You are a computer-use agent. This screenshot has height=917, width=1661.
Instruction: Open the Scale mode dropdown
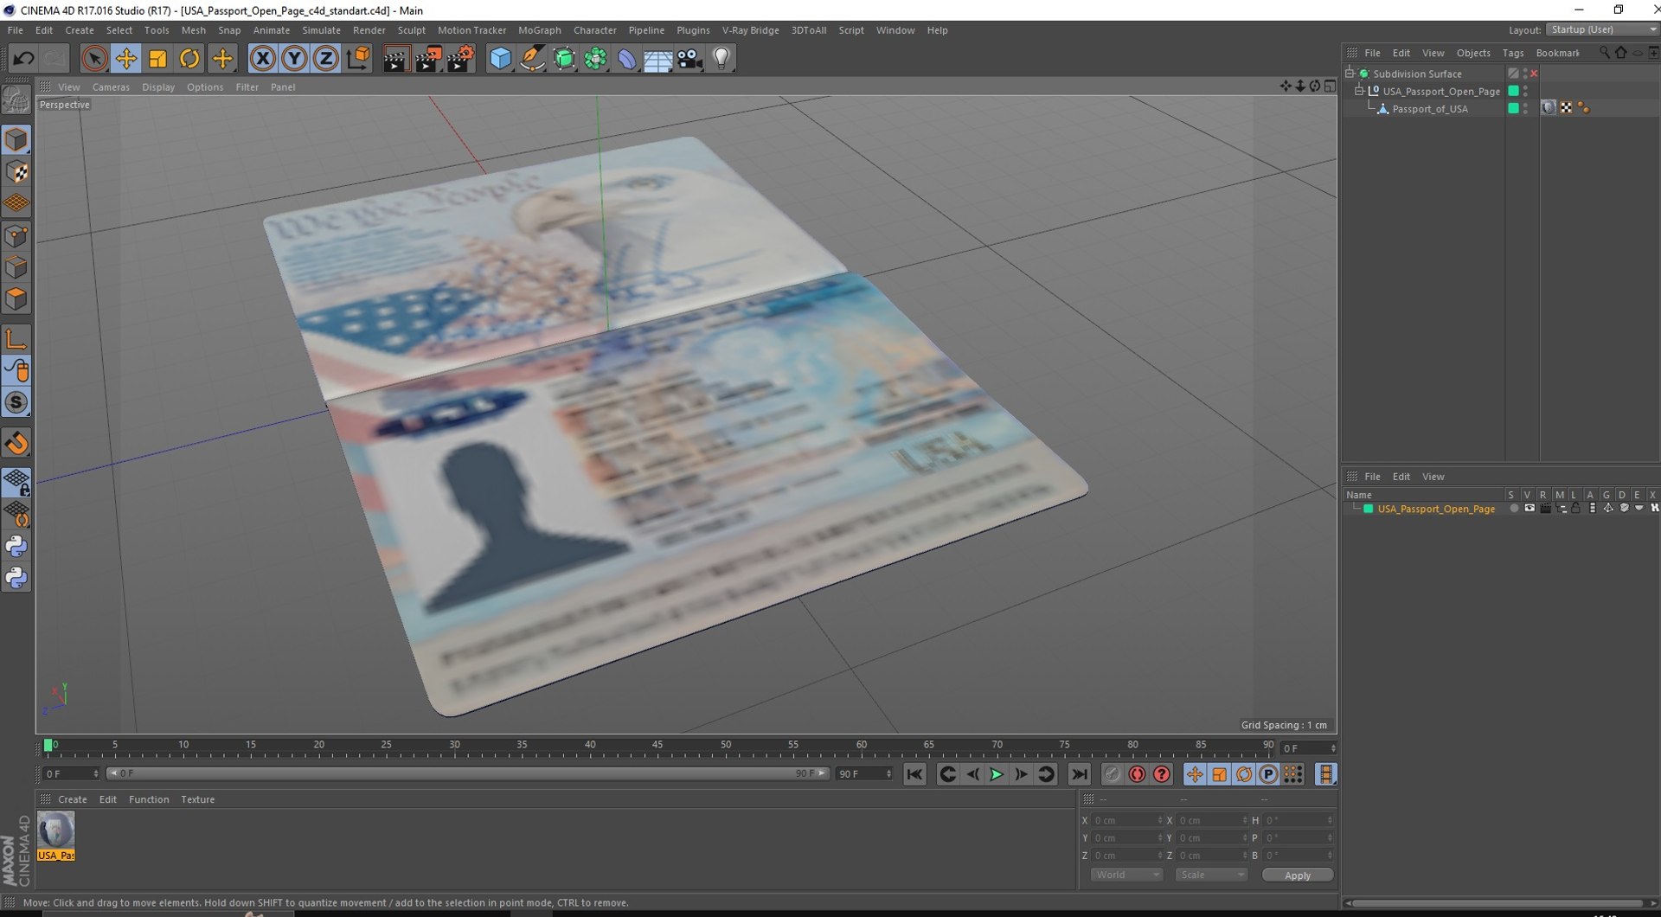click(x=1210, y=875)
